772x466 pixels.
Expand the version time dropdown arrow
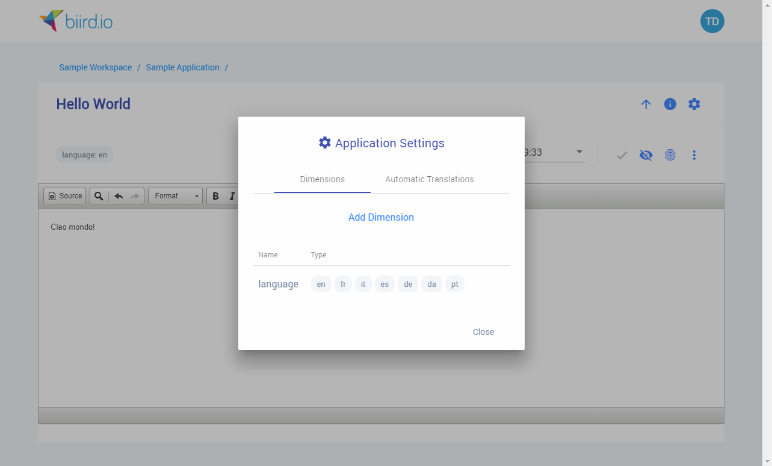(x=579, y=152)
